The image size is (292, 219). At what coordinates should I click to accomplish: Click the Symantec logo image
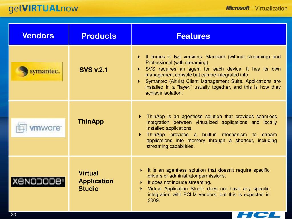pos(37,72)
